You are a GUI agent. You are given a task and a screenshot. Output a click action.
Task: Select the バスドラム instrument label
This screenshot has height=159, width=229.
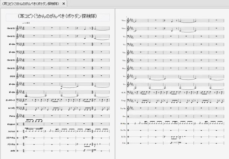(x=11, y=144)
